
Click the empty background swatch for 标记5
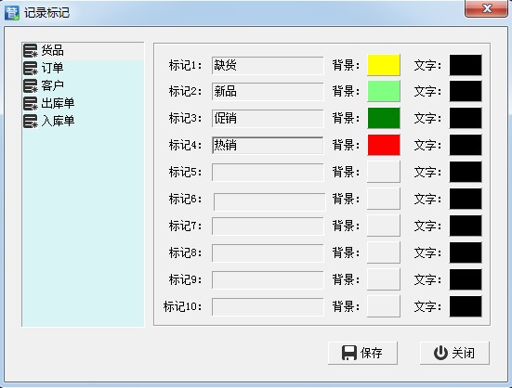[384, 172]
